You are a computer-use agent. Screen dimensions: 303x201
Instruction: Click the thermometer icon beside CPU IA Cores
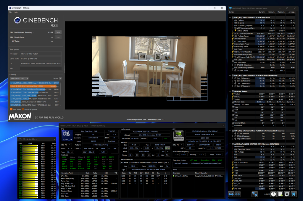(233, 23)
